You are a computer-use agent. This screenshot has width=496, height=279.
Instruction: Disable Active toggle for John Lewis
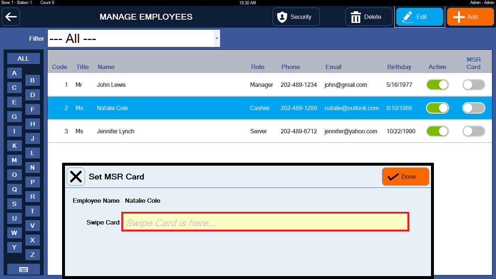[x=437, y=85]
